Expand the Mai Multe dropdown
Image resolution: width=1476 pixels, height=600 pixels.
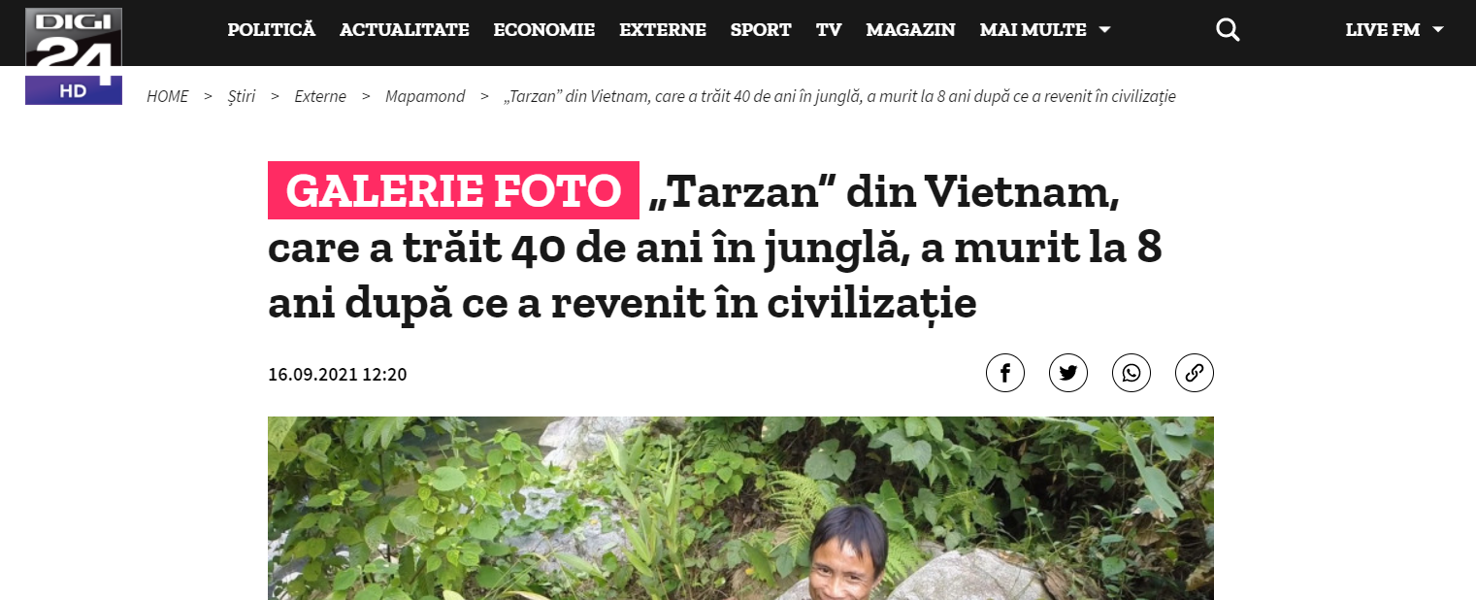1045,30
